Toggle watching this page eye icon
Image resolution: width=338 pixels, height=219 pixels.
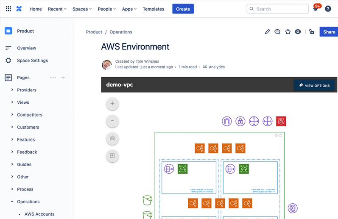point(298,32)
